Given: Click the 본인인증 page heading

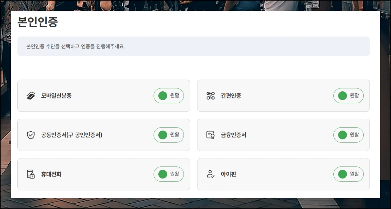Looking at the screenshot, I should (x=37, y=22).
